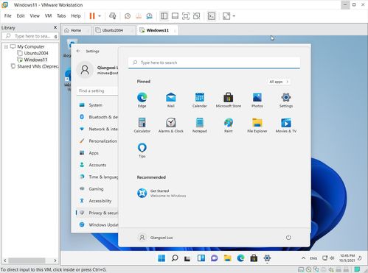This screenshot has width=368, height=273.
Task: Click the Start menu search box
Action: tap(214, 63)
